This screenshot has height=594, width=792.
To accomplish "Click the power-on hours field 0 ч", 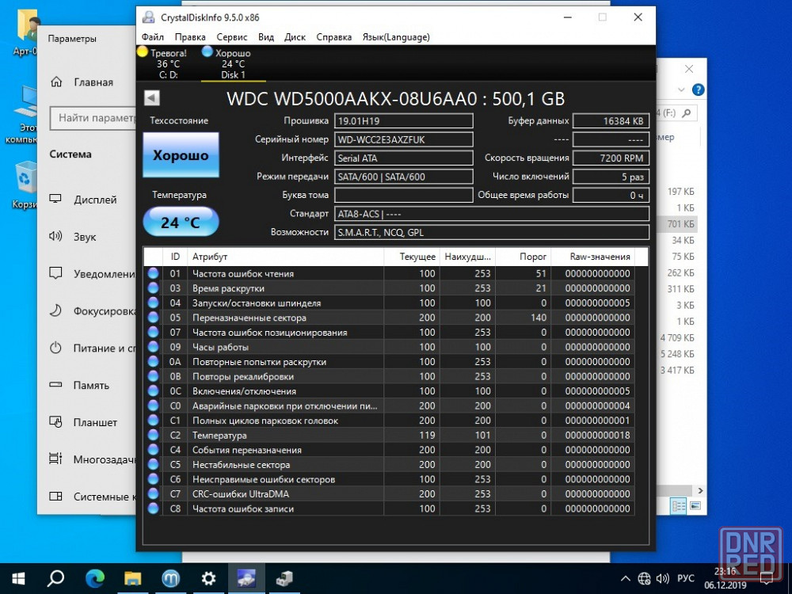I will click(x=611, y=195).
